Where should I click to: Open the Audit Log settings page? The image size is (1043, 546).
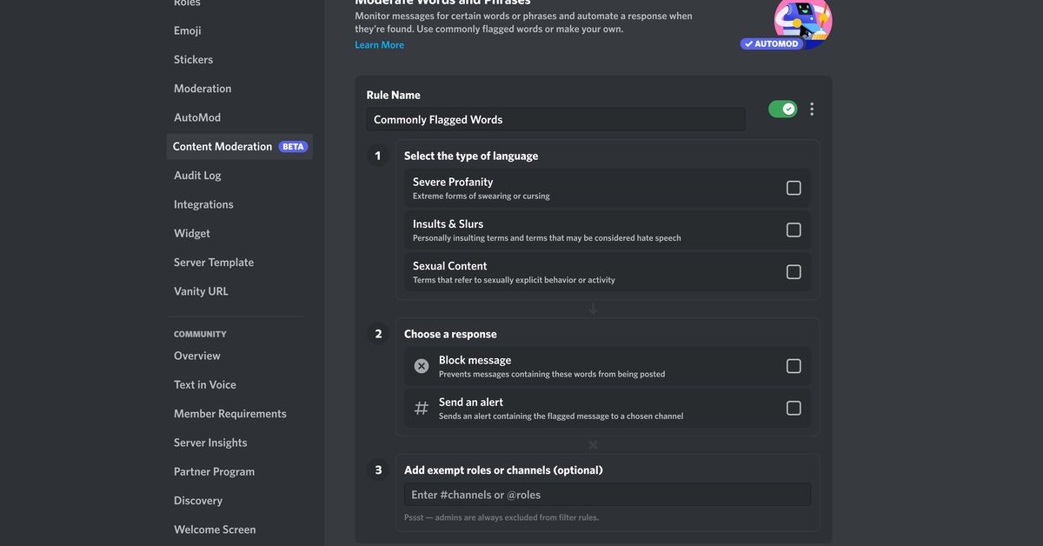[197, 176]
